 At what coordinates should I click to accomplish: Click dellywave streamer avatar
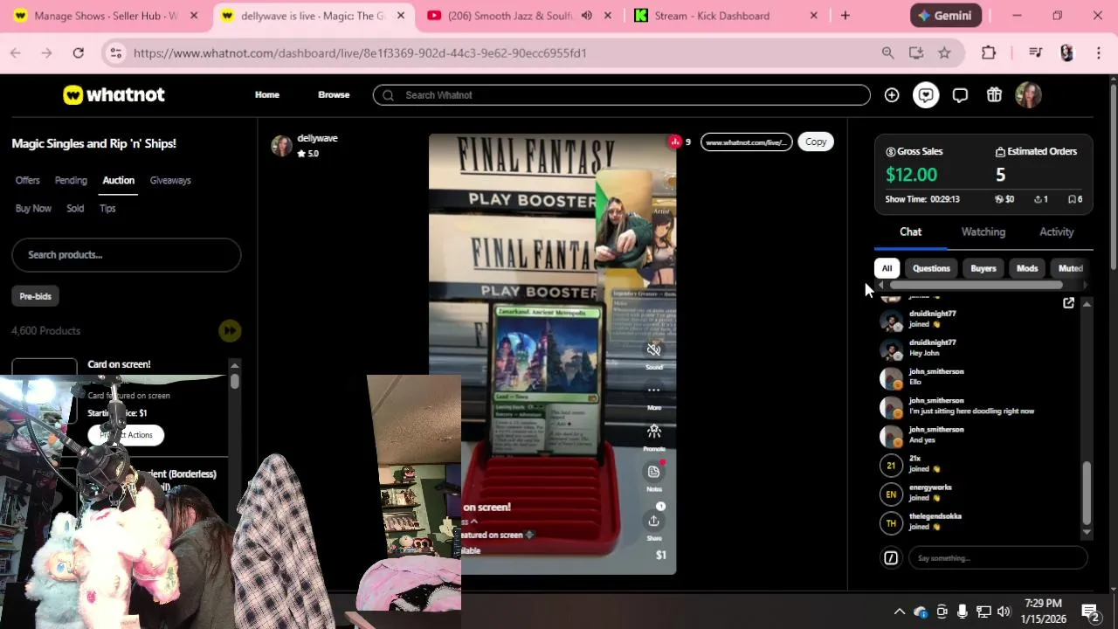pos(281,146)
